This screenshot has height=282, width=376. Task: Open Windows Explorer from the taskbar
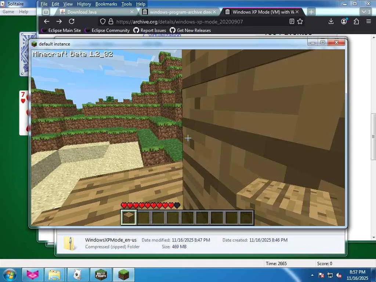(54, 275)
